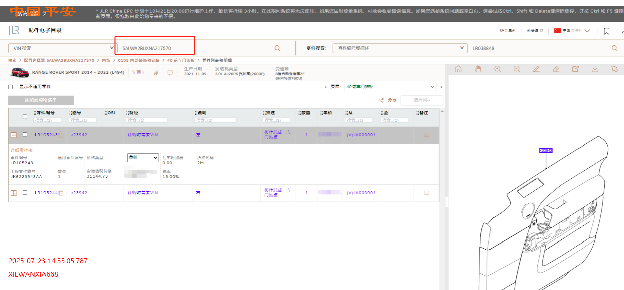Click part number column filter field
This screenshot has width=624, height=290.
coord(47,120)
